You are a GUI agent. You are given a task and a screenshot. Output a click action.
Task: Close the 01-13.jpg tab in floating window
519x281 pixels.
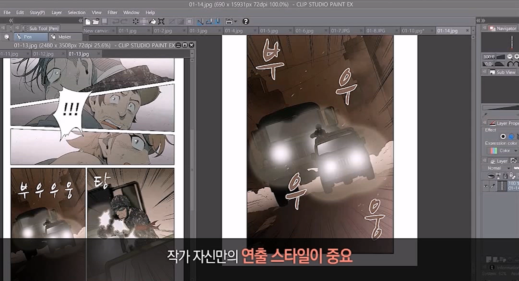point(99,54)
